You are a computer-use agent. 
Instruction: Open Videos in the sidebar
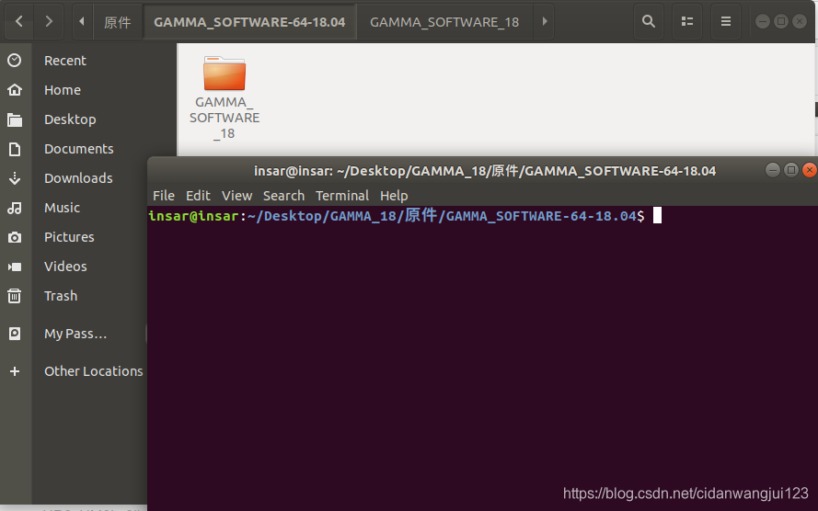point(65,267)
